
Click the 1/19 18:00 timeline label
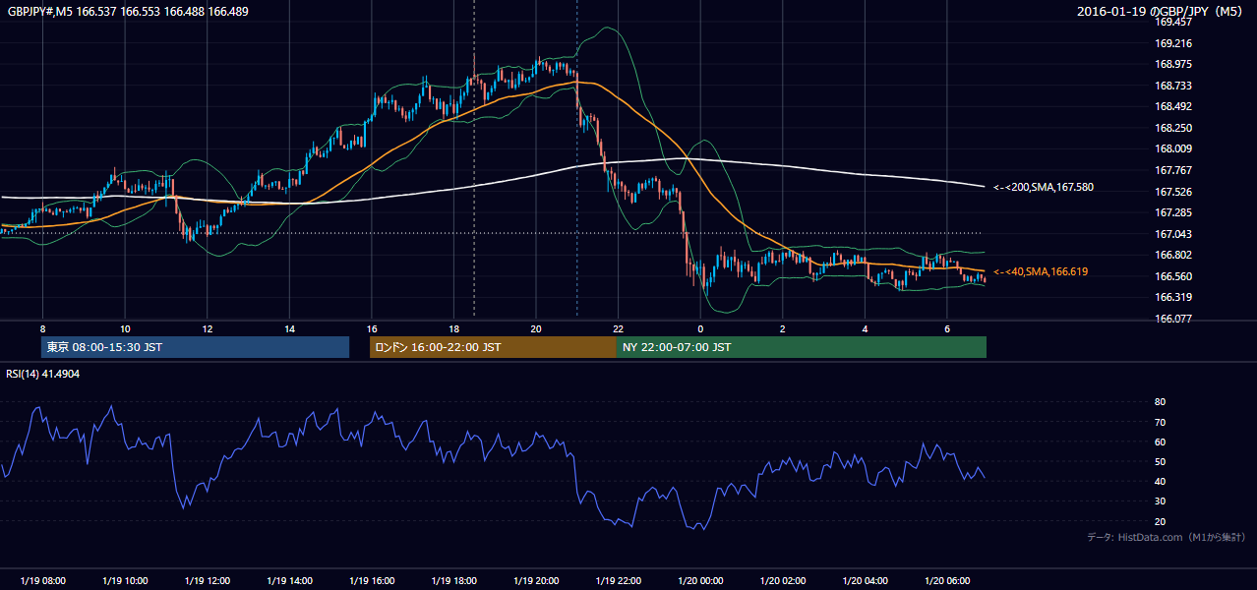pos(454,581)
